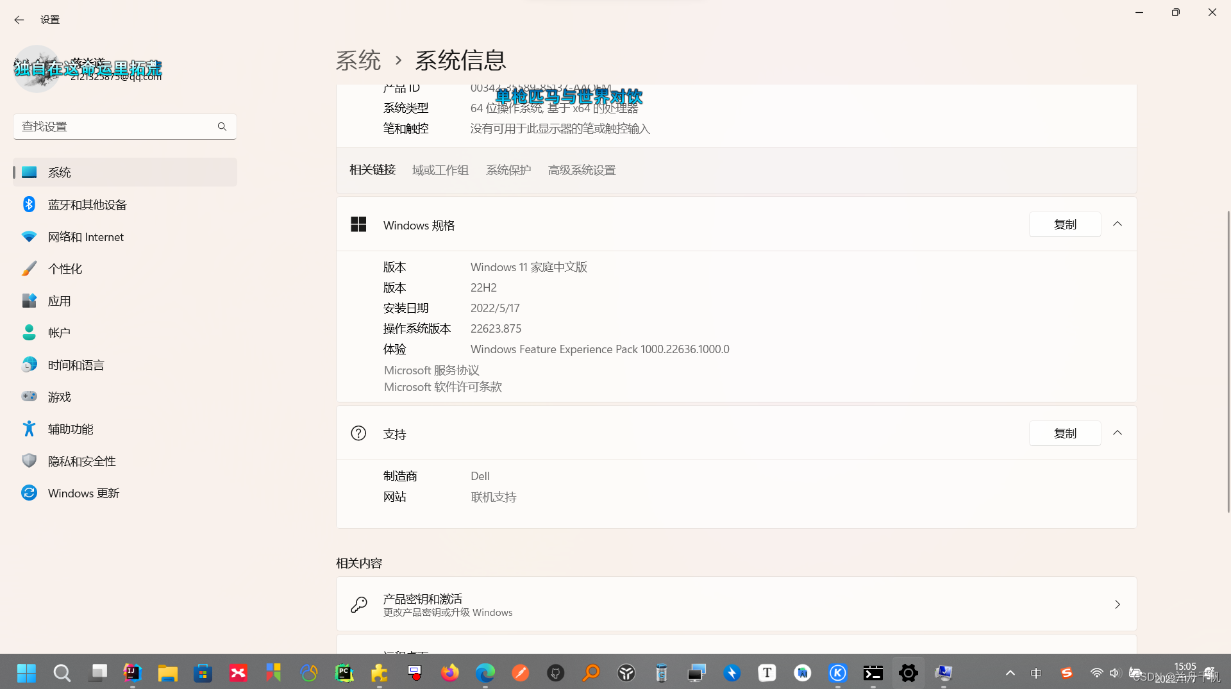This screenshot has height=689, width=1231.
Task: Open the 高级系统设置 link
Action: 582,170
